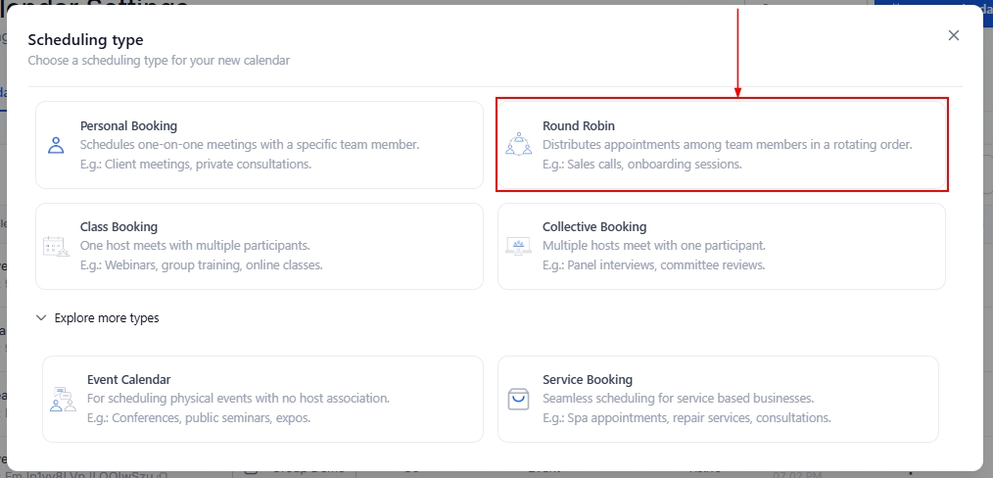Click the Personal Booking person icon
Viewport: 993px width, 478px height.
click(56, 145)
